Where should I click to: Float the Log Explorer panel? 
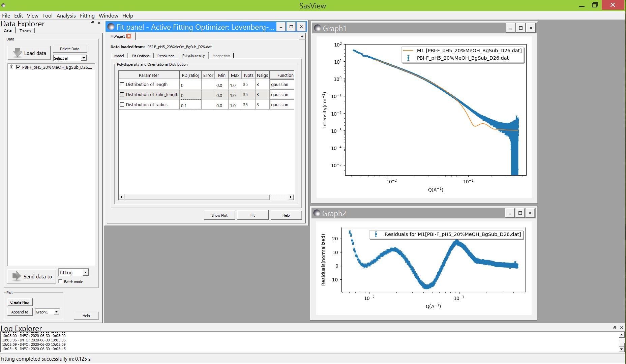[x=615, y=327]
